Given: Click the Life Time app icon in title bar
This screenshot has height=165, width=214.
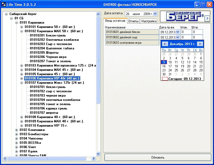Looking at the screenshot, I should click(3, 5).
